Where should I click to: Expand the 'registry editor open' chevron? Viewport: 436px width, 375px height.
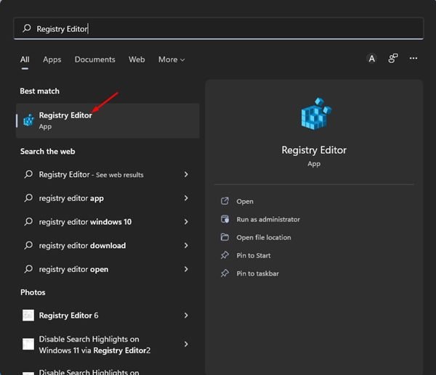click(186, 269)
